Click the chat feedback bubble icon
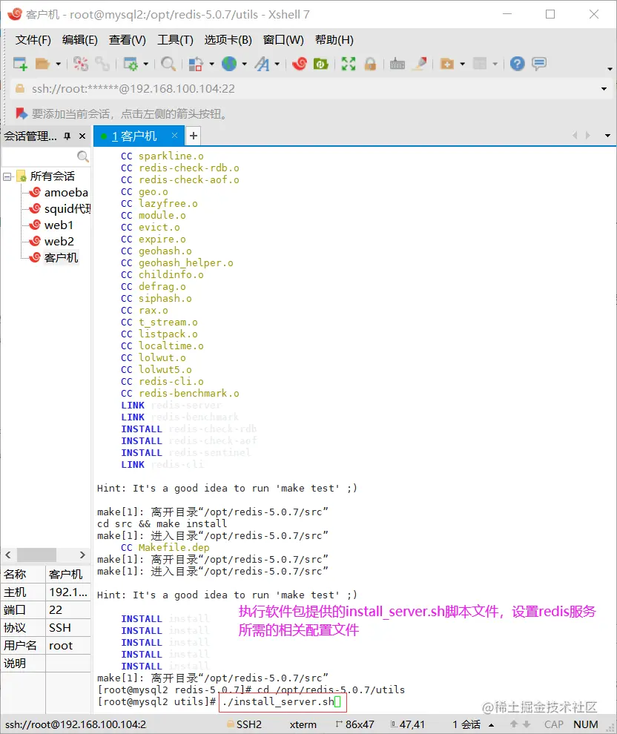Screen dimensions: 617x734 (x=539, y=64)
